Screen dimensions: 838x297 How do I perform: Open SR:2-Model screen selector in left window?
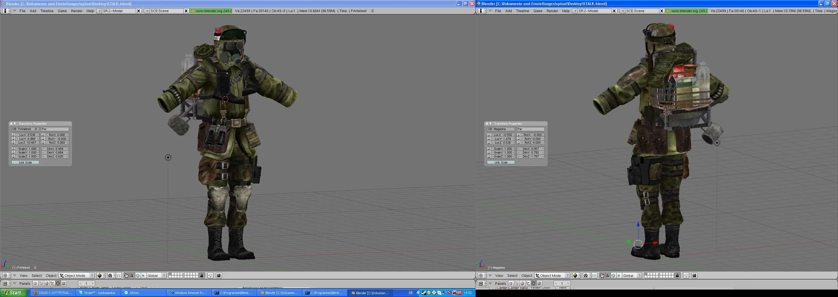click(99, 11)
